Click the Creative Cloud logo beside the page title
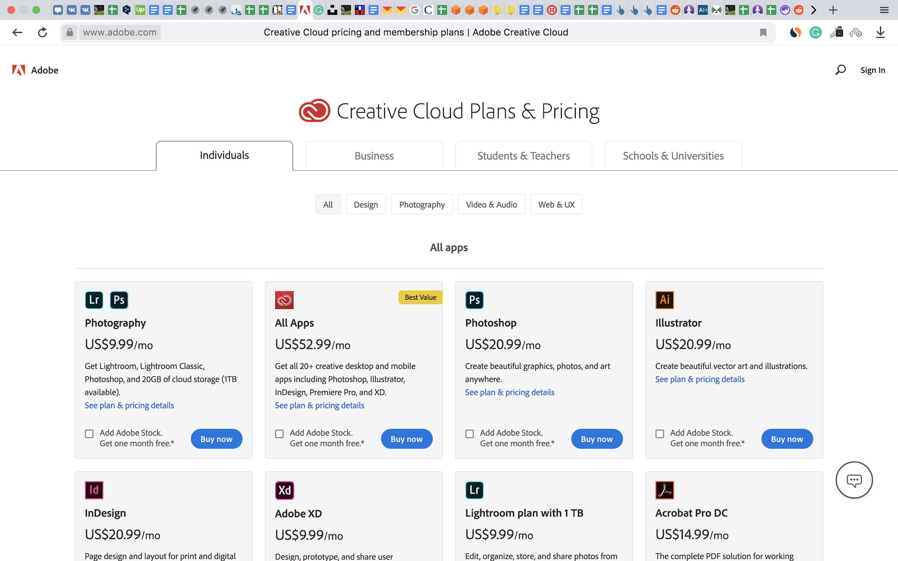 [x=314, y=111]
